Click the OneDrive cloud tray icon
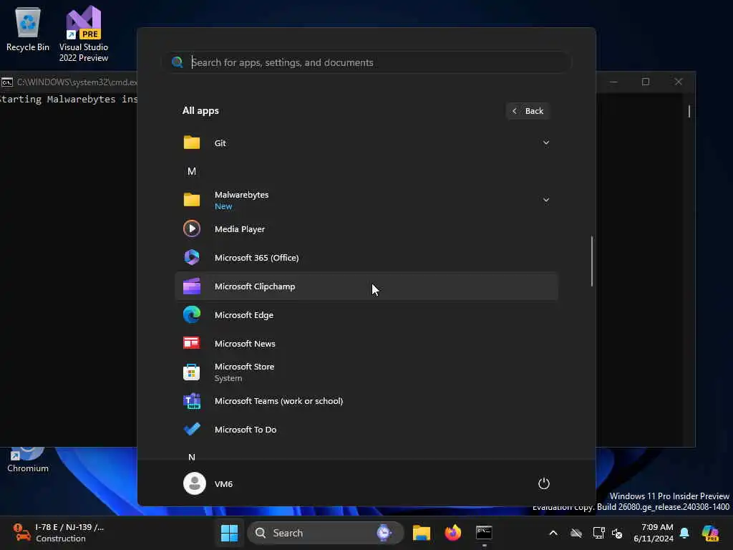This screenshot has height=550, width=733. click(x=576, y=533)
